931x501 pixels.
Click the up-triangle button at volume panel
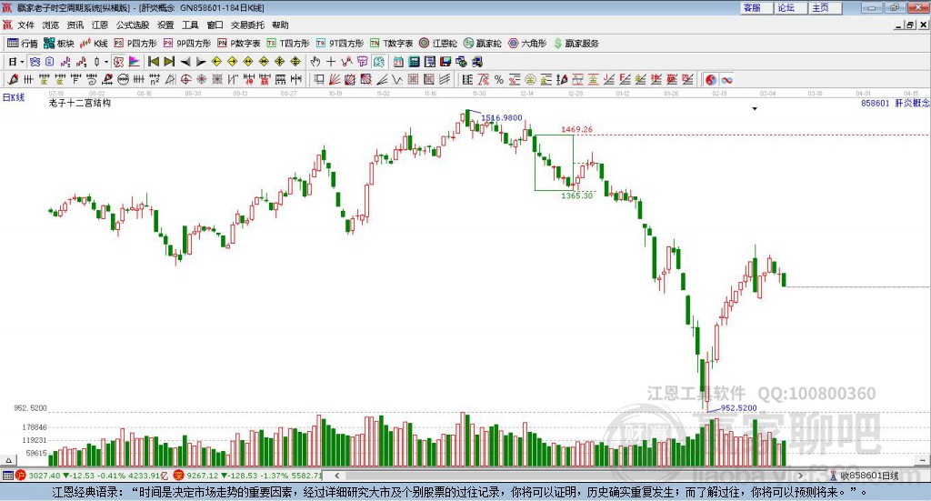pyautogui.click(x=8, y=460)
